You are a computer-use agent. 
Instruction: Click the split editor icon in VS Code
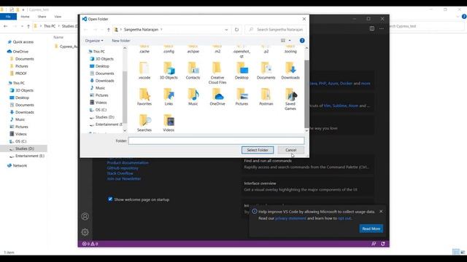(372, 28)
